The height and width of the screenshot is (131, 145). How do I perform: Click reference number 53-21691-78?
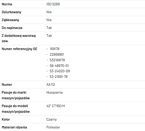(59, 77)
